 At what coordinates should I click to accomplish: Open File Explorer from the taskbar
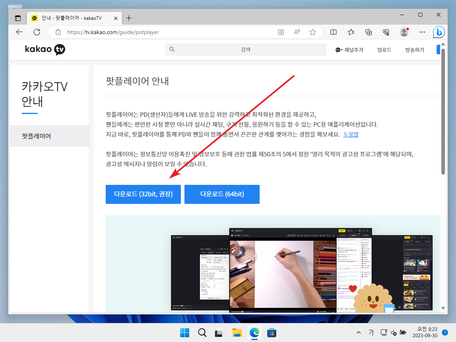tap(237, 332)
